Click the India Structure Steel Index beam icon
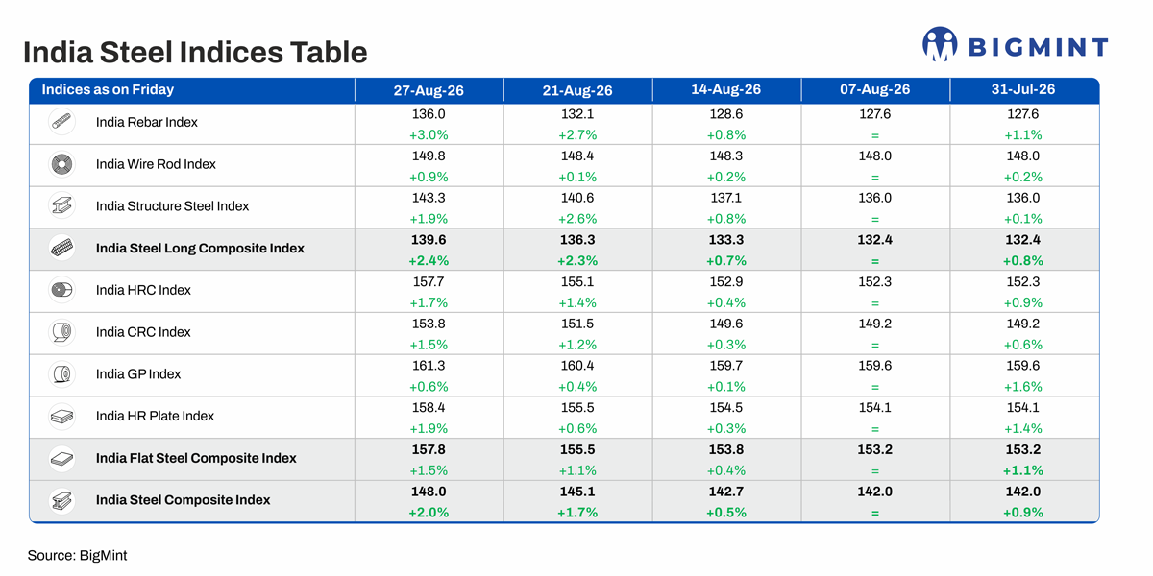Image resolution: width=1153 pixels, height=576 pixels. coord(62,206)
